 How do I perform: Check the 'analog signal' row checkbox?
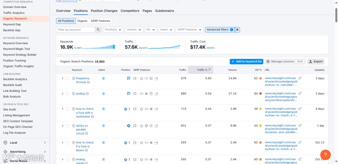67,160
